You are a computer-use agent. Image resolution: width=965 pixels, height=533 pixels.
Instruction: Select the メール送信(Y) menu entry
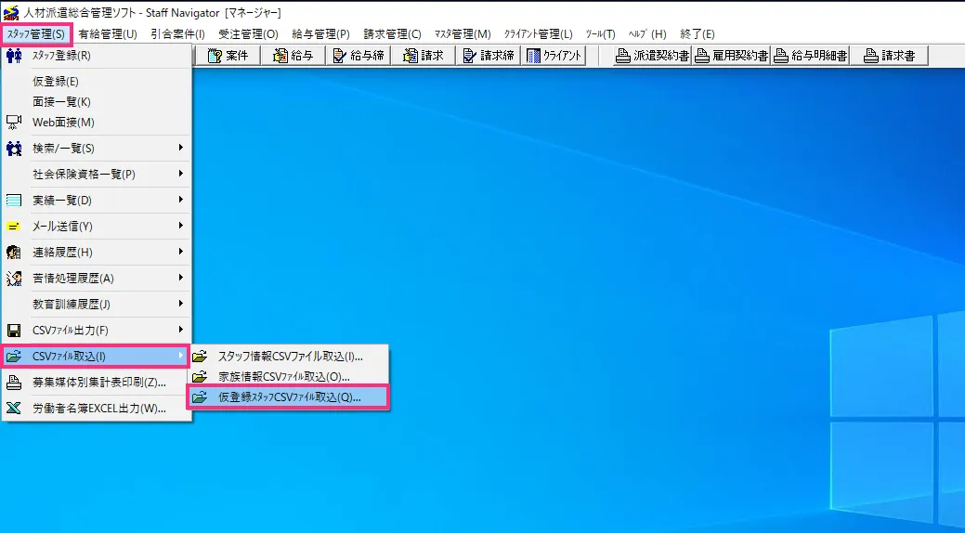[98, 226]
